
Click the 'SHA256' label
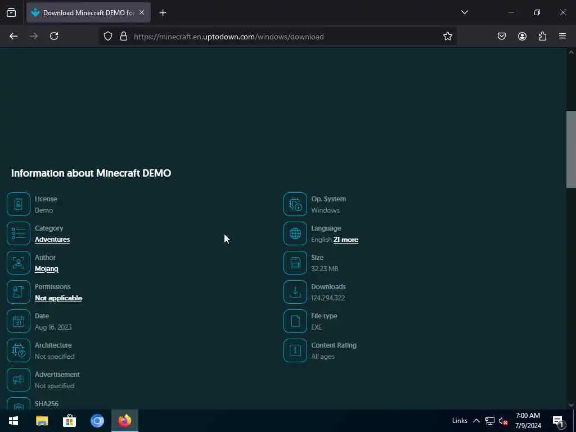[x=47, y=404]
